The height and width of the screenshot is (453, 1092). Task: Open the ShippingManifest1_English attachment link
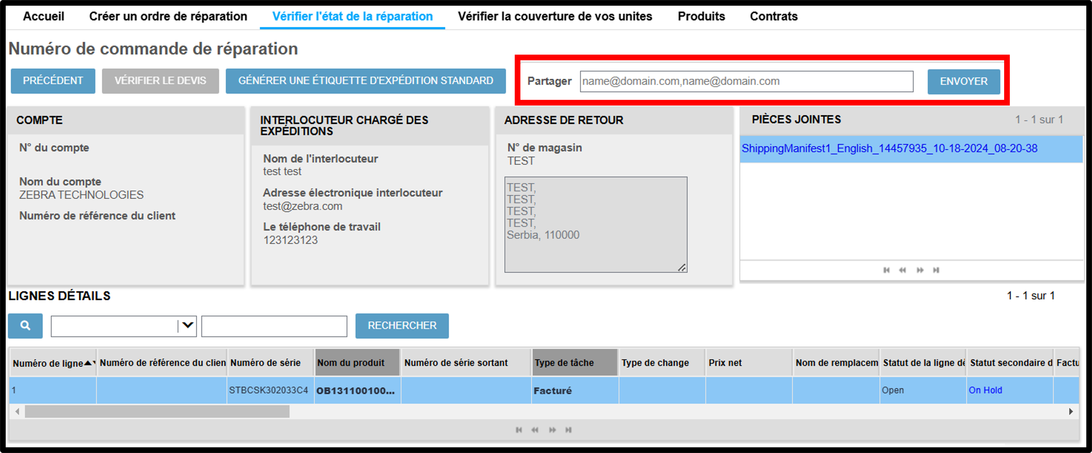click(889, 149)
